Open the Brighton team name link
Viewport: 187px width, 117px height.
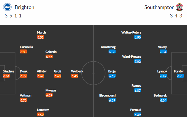pyautogui.click(x=24, y=7)
